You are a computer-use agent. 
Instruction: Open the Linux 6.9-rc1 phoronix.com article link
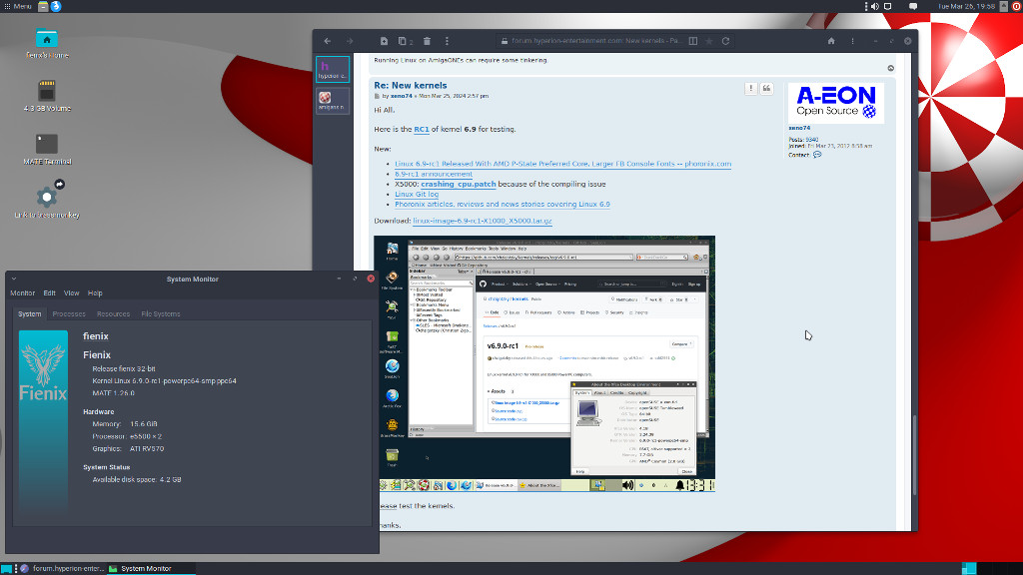click(563, 164)
